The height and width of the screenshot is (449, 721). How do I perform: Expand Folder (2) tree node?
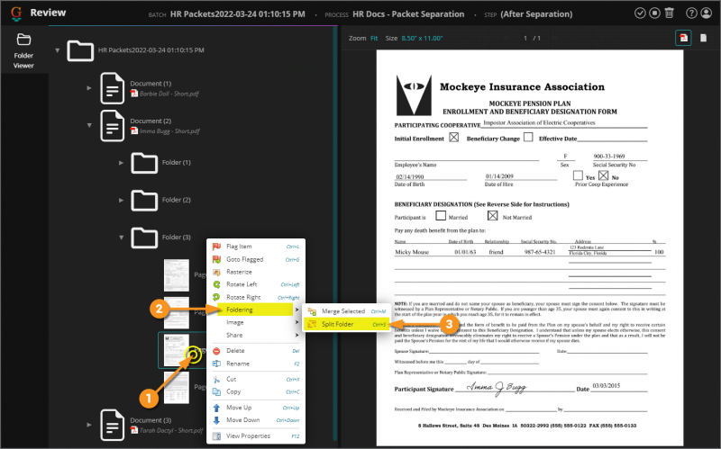coord(121,200)
